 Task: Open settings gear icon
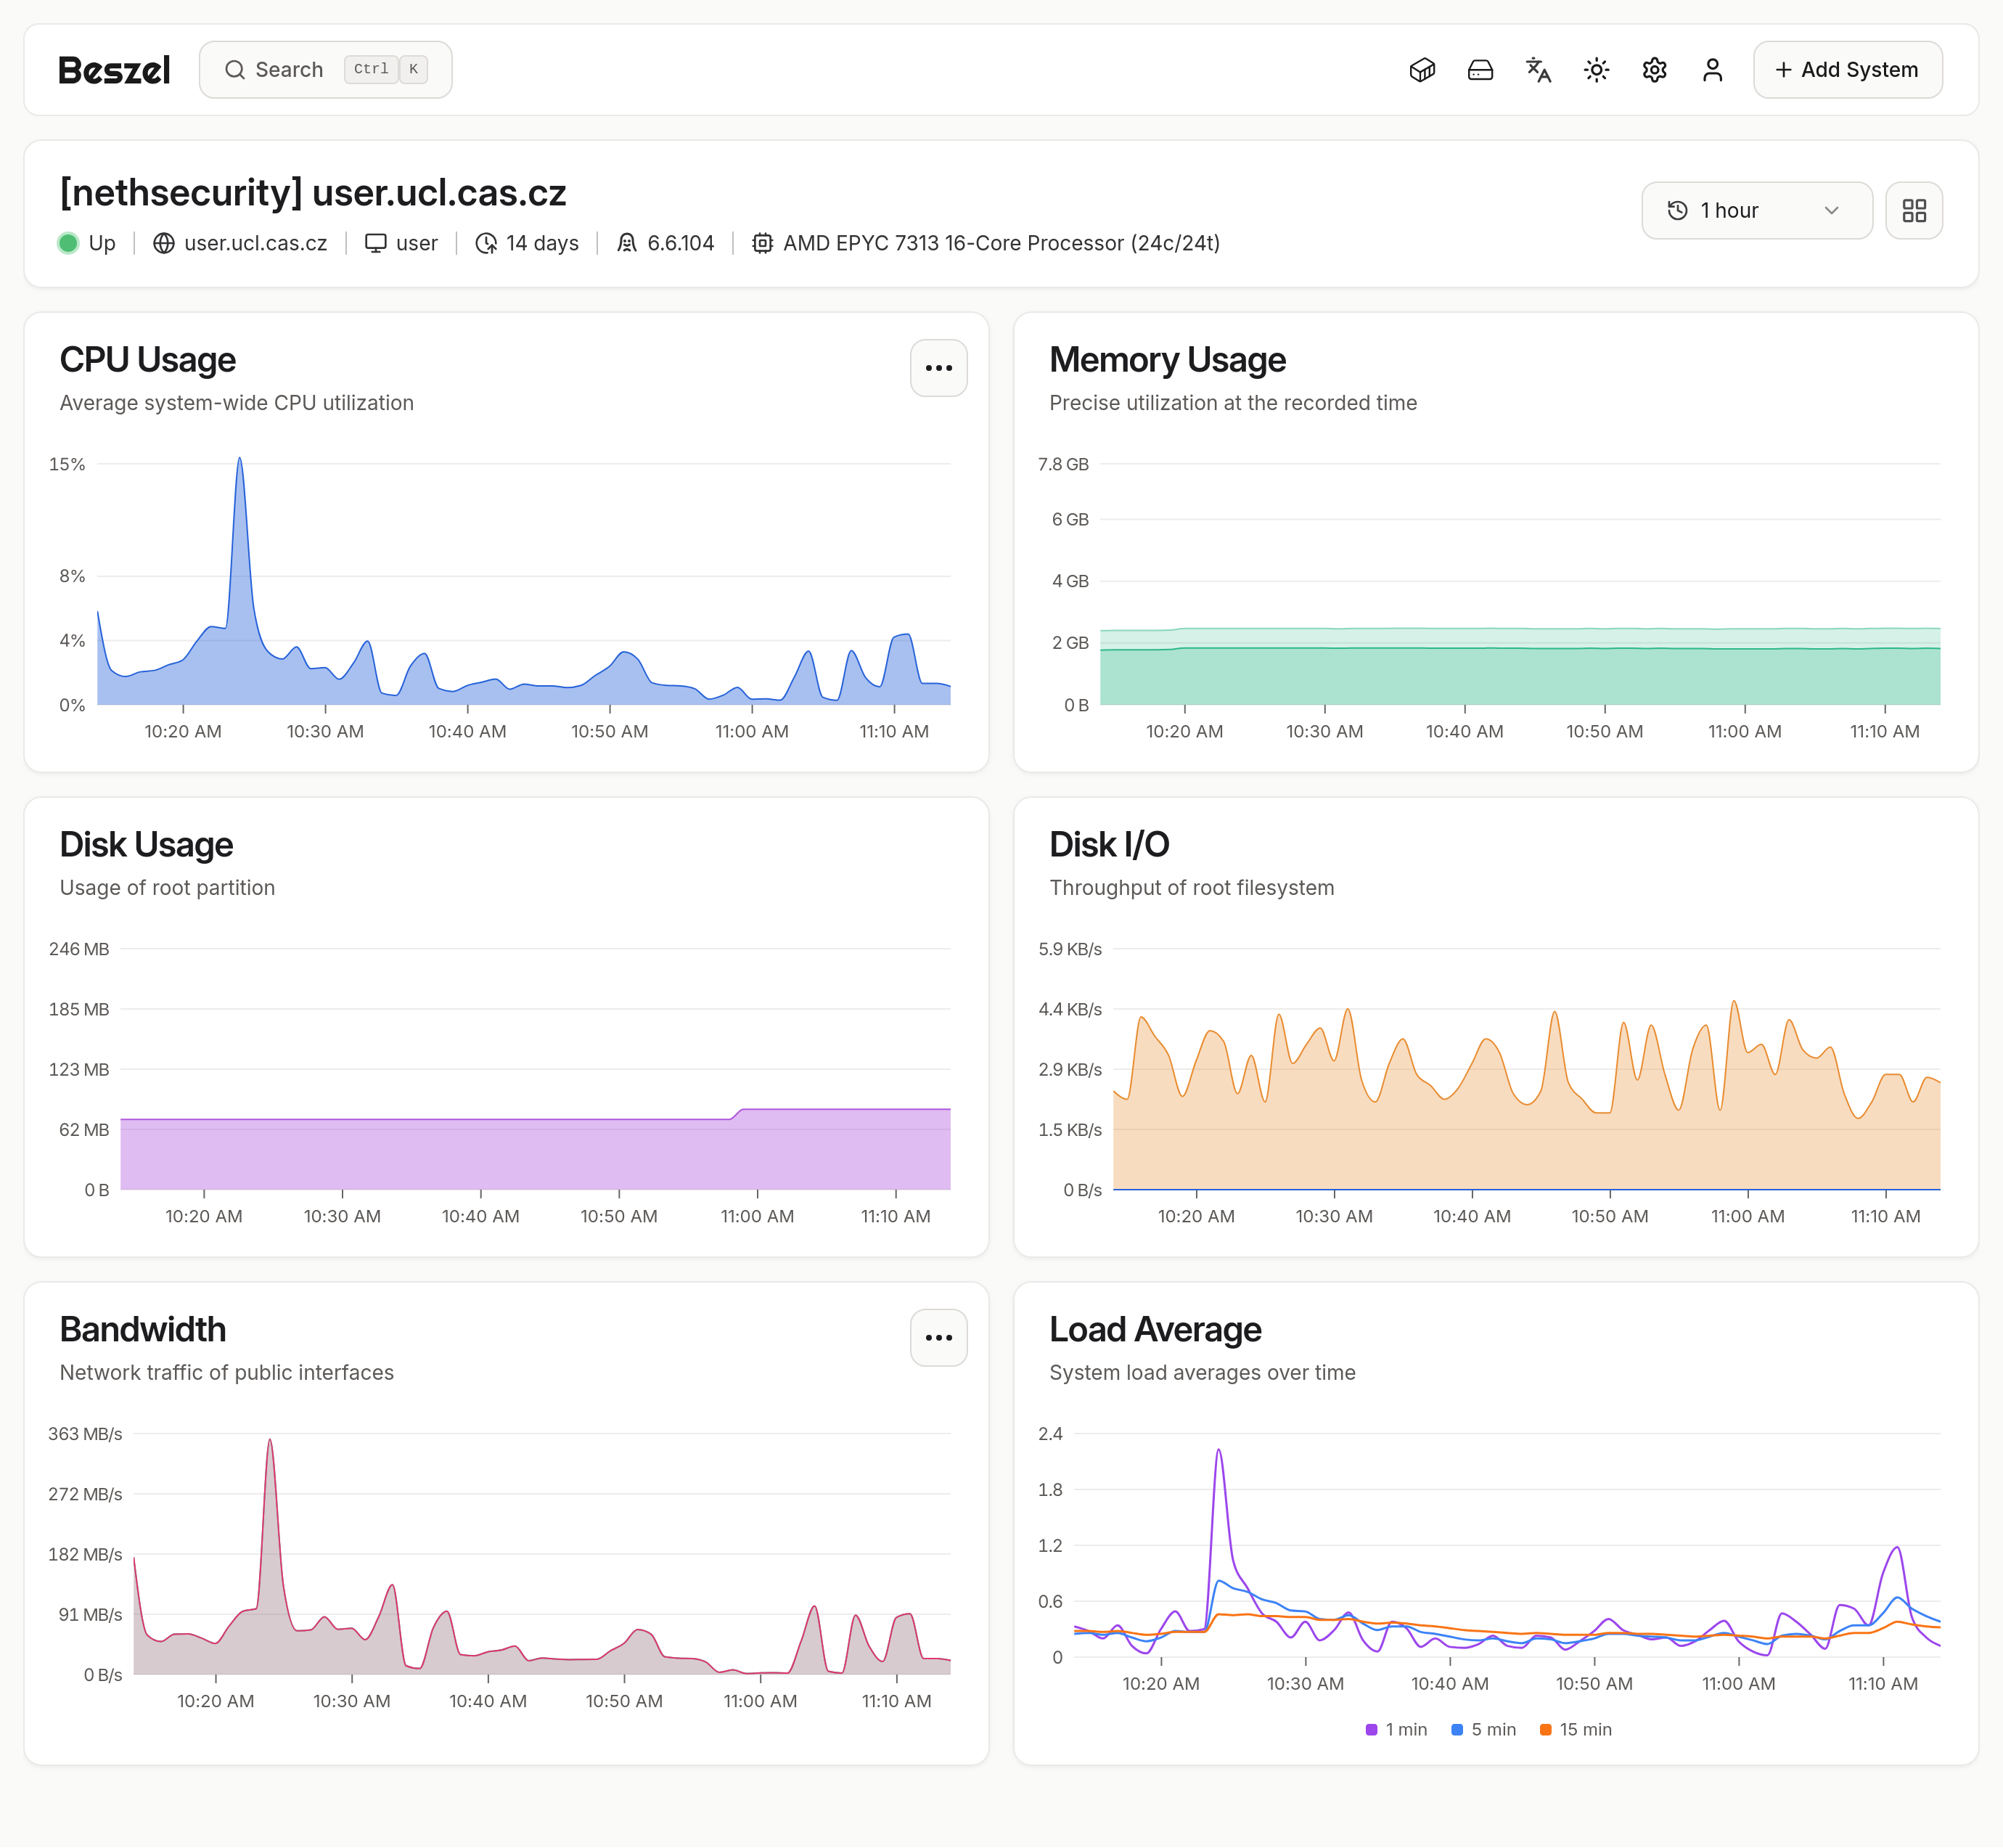point(1654,70)
